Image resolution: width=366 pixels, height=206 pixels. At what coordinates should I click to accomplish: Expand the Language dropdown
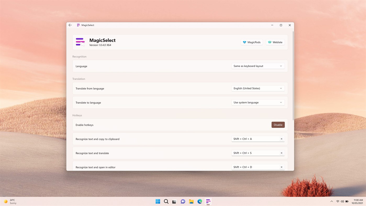(258, 66)
